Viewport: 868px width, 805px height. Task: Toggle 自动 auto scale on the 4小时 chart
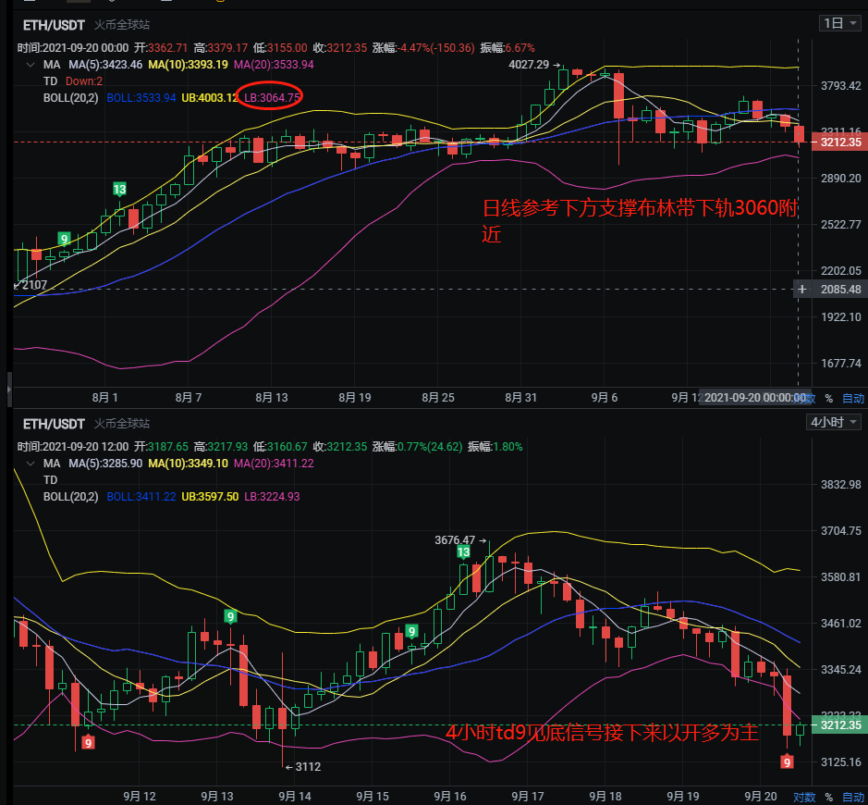coord(853,798)
